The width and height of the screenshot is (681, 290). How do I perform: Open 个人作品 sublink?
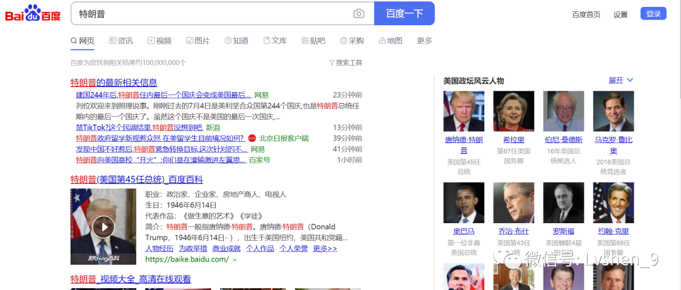(x=260, y=249)
